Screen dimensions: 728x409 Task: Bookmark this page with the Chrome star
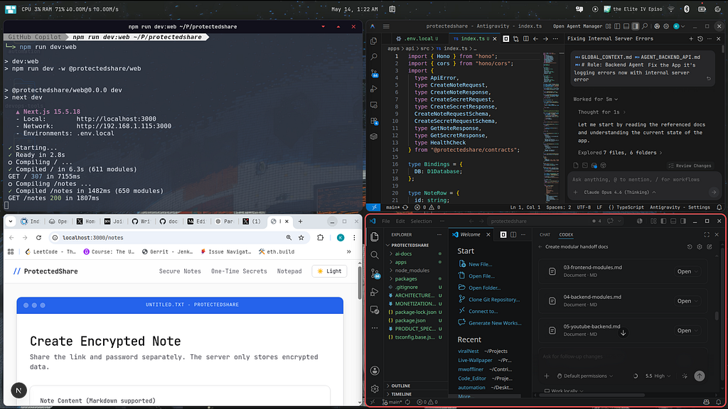[301, 237]
